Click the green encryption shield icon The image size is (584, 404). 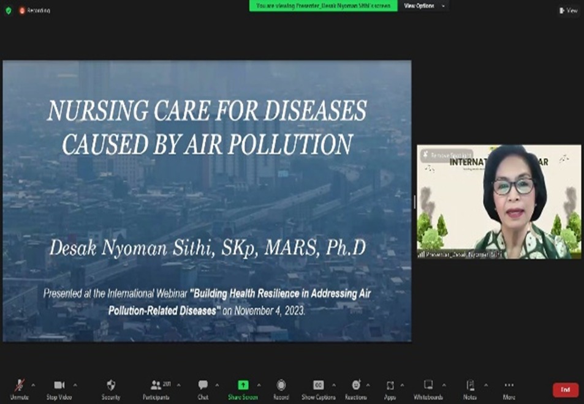coord(8,10)
